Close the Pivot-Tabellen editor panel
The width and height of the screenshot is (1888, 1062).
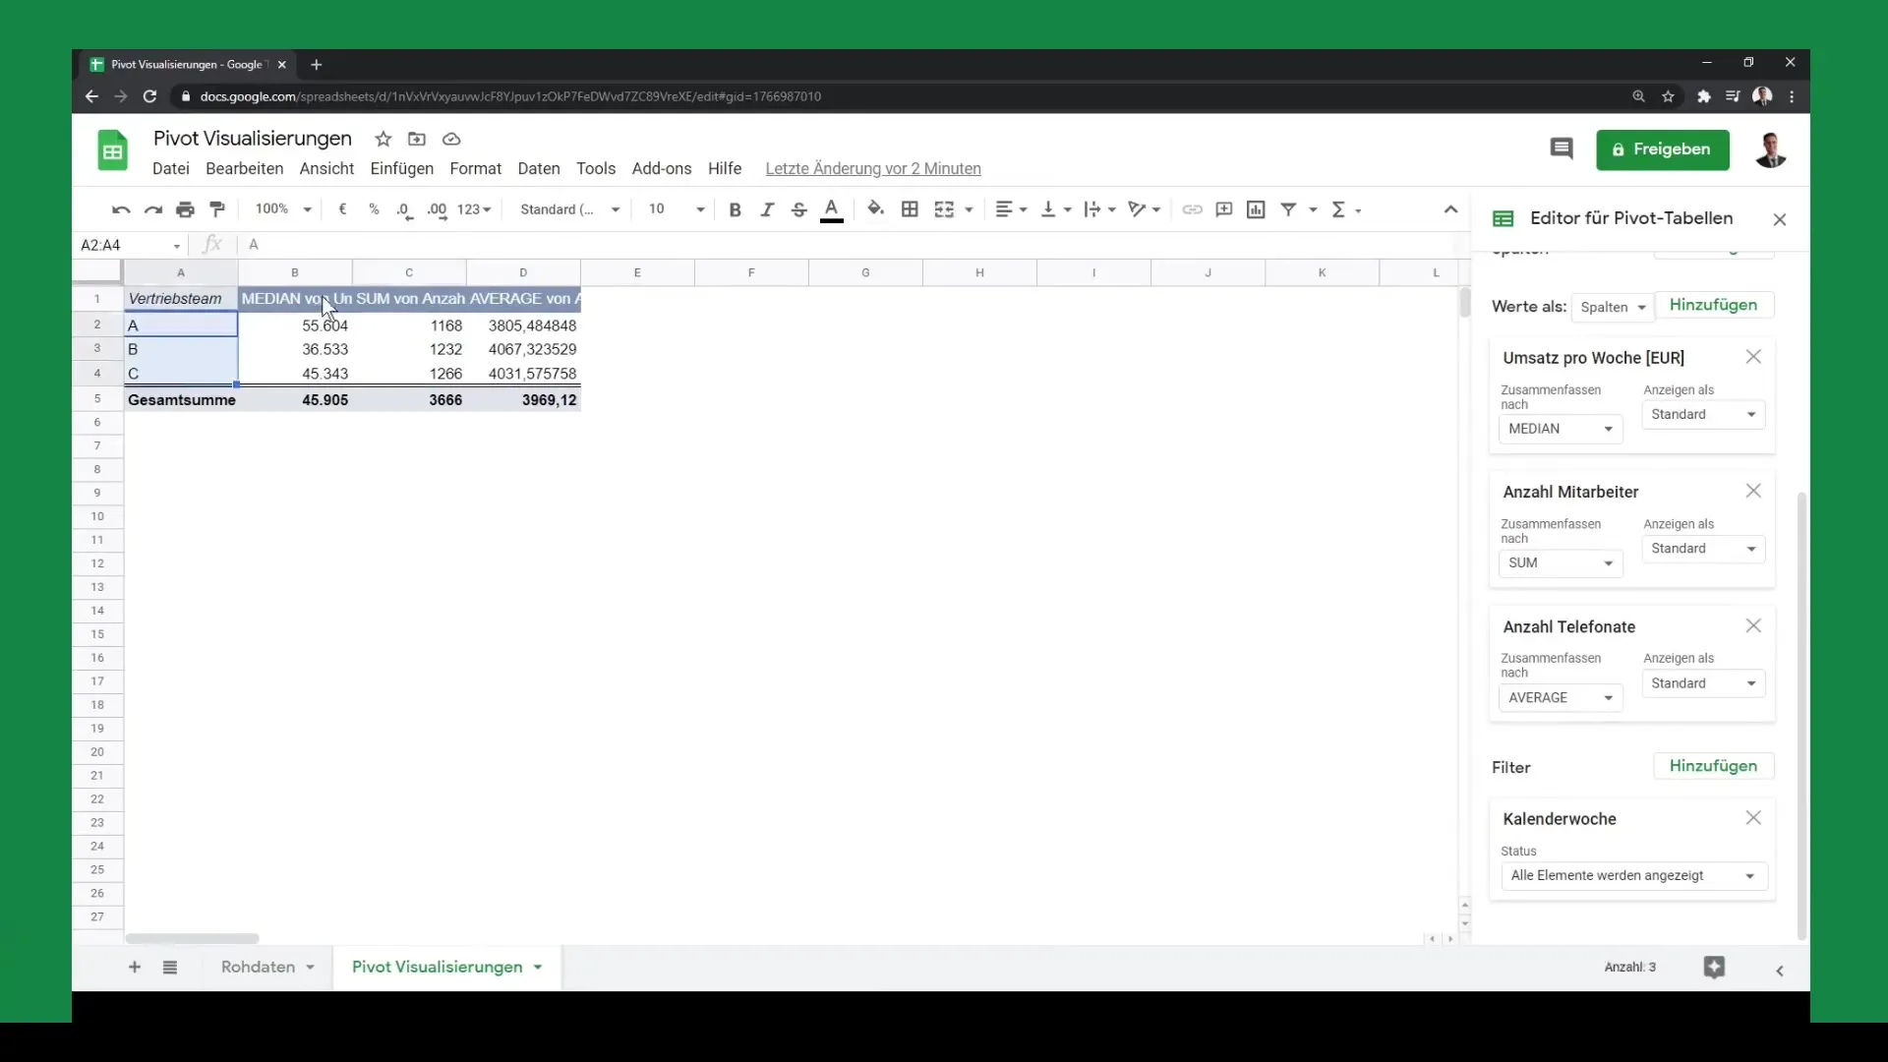click(1780, 219)
